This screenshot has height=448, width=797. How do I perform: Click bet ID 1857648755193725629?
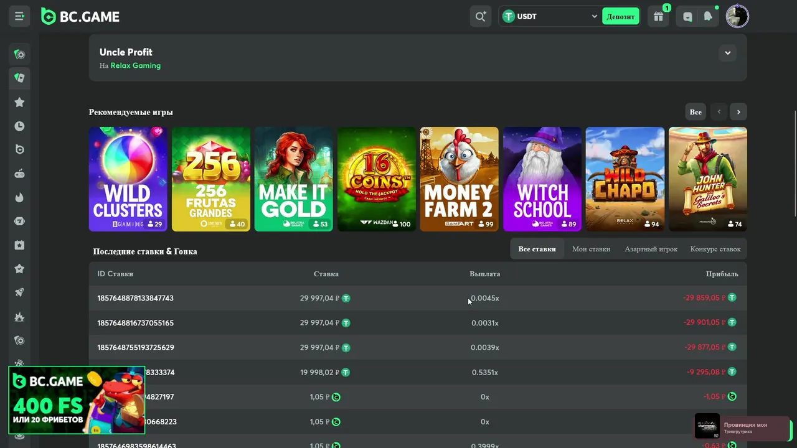pyautogui.click(x=135, y=347)
